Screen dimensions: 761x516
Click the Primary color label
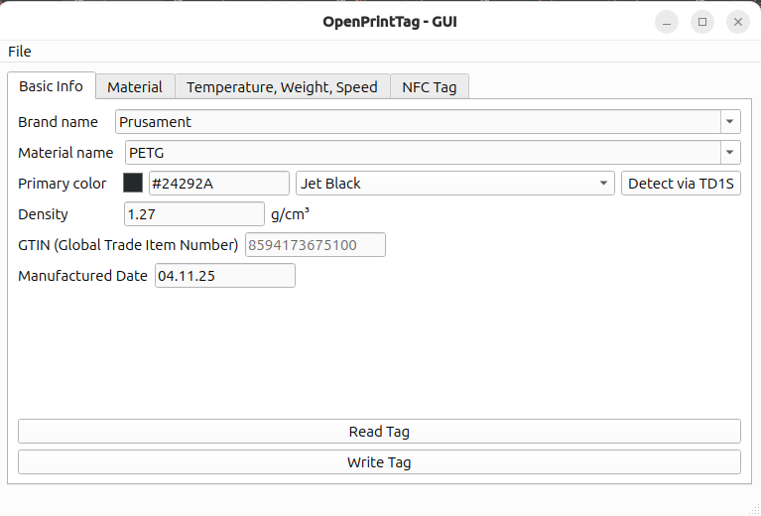click(63, 184)
